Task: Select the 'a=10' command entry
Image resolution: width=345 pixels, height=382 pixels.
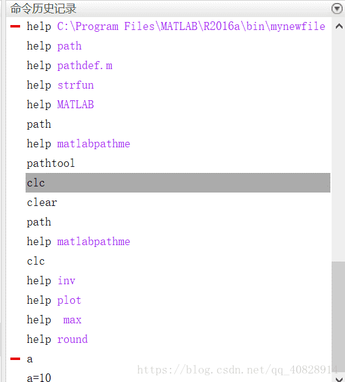Action: pyautogui.click(x=39, y=378)
